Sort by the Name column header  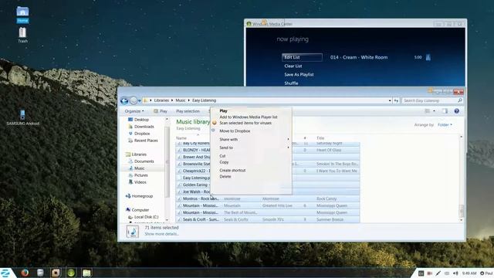click(181, 138)
